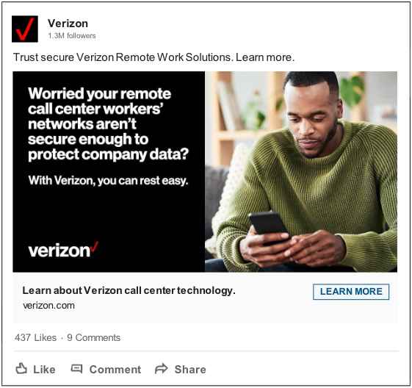412x388 pixels.
Task: Click 'Trust secure Verizon Remote Work Solutions' caption
Action: tap(154, 57)
